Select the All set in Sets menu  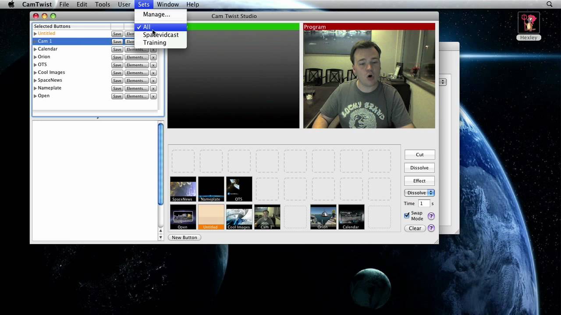coord(160,27)
